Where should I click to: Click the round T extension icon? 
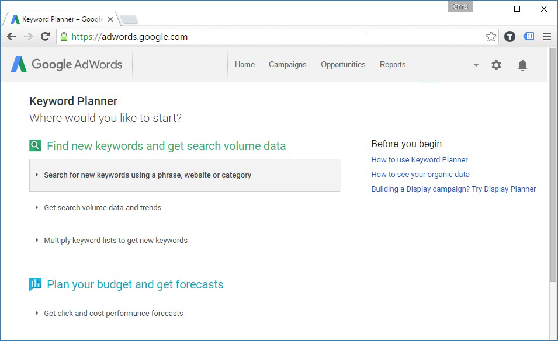(510, 36)
